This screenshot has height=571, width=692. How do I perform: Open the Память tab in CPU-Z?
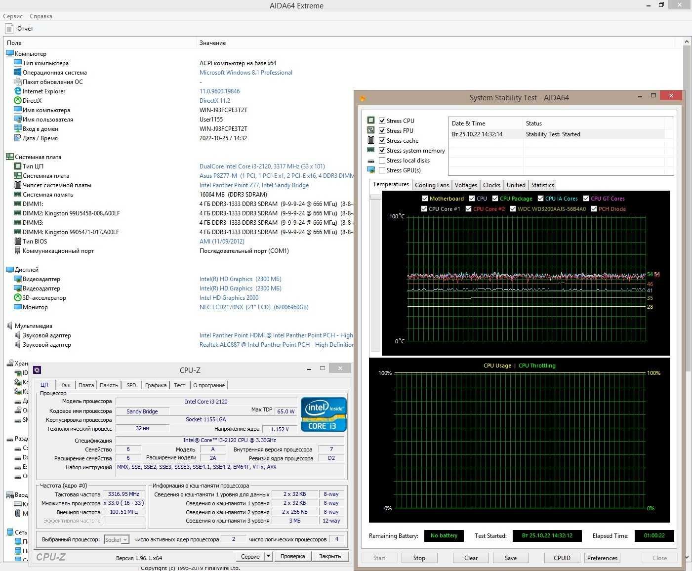click(109, 385)
